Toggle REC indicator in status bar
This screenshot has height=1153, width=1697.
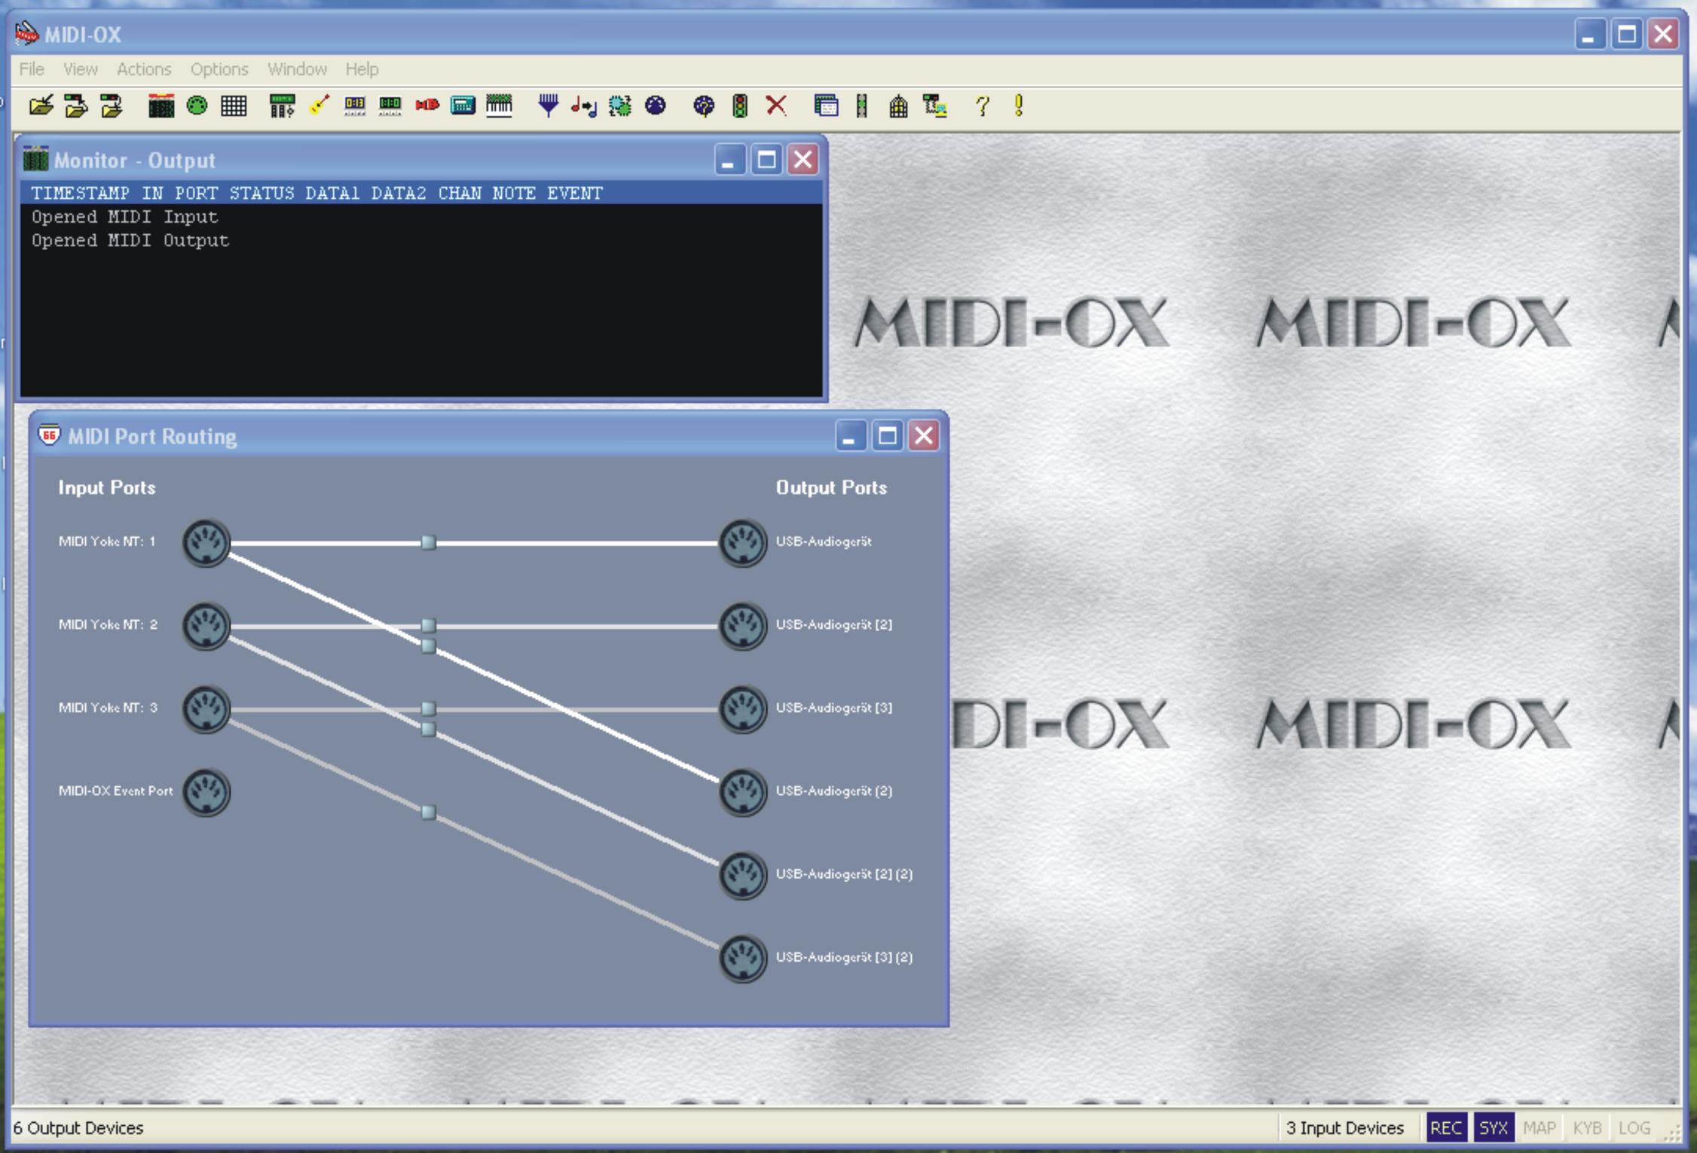(1445, 1127)
